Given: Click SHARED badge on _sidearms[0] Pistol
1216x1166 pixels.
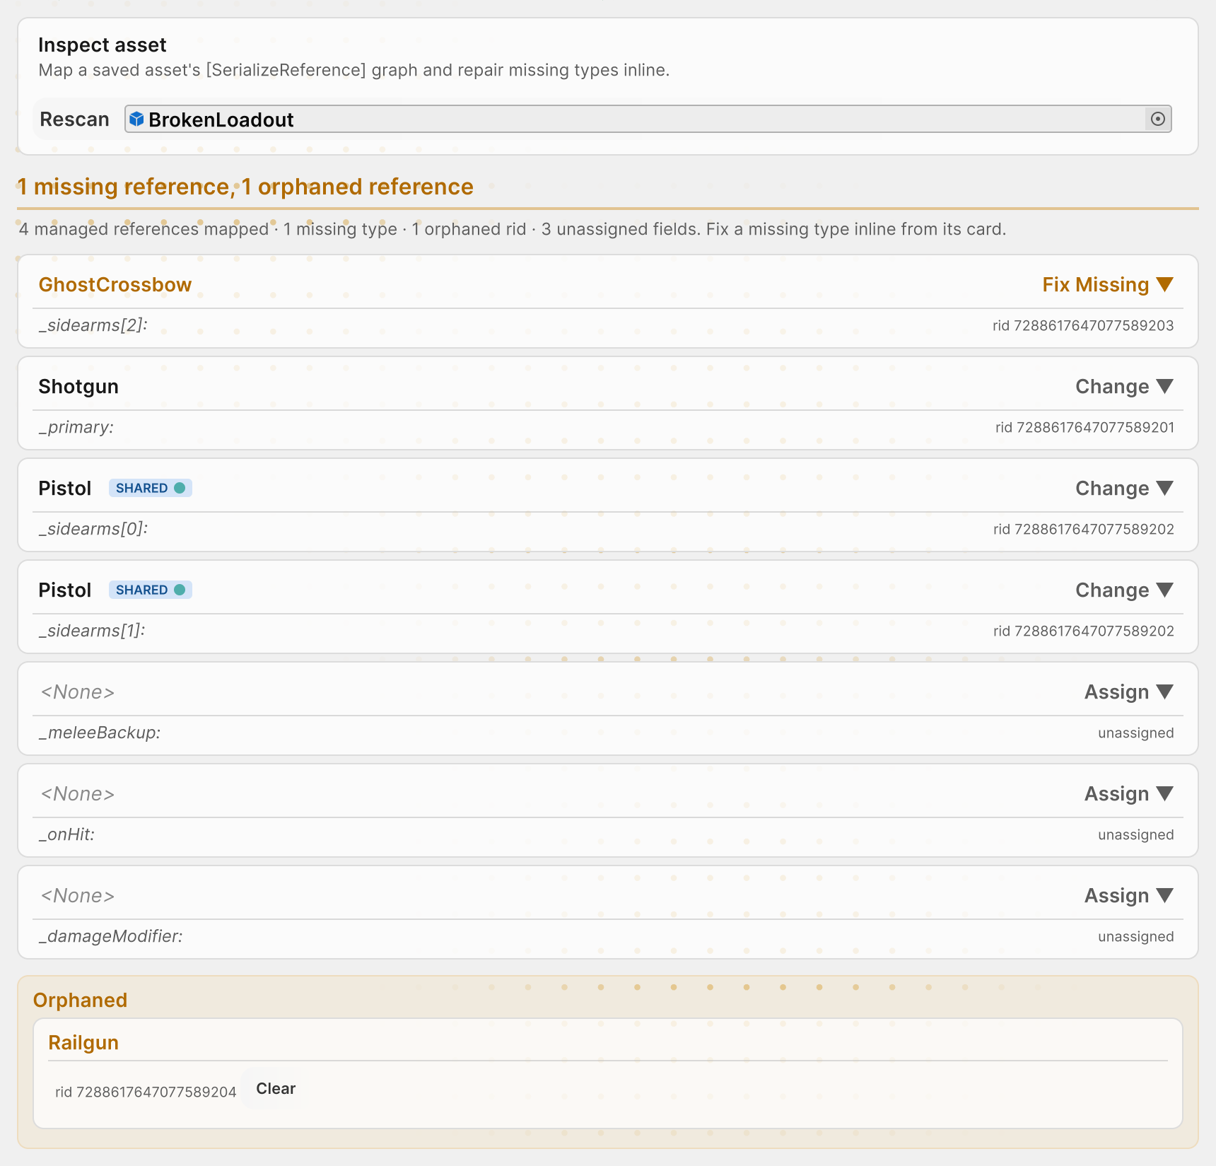Looking at the screenshot, I should point(151,488).
